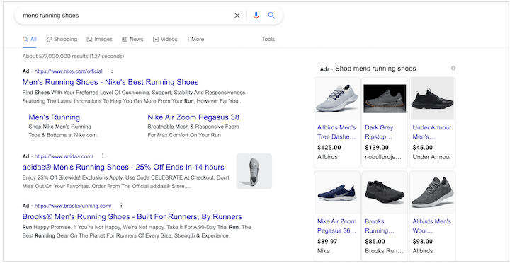The width and height of the screenshot is (510, 263).
Task: Open the search Tools
Action: point(268,40)
